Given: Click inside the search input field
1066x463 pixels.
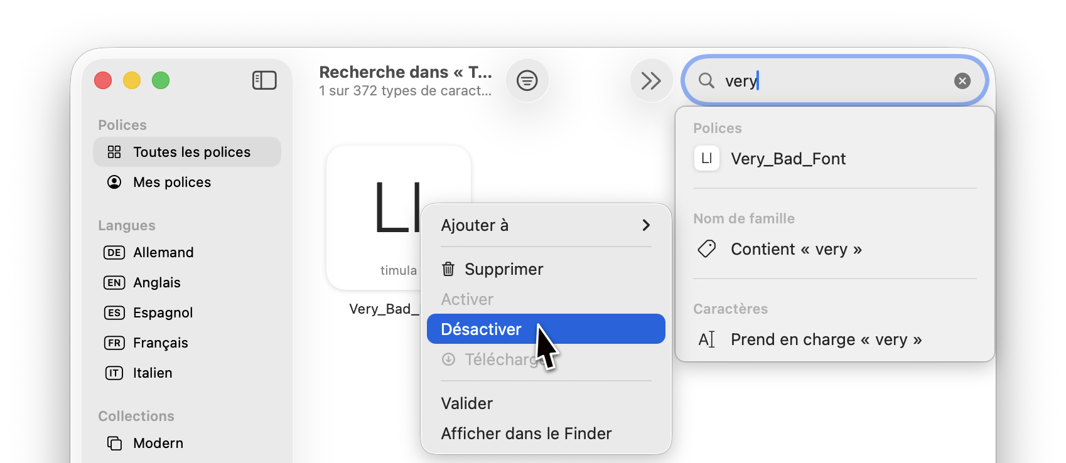Looking at the screenshot, I should 816,80.
